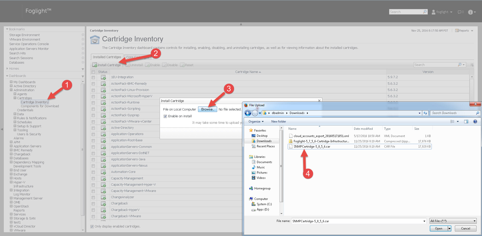
Task: Click the Reports icon
Action: pos(457,31)
